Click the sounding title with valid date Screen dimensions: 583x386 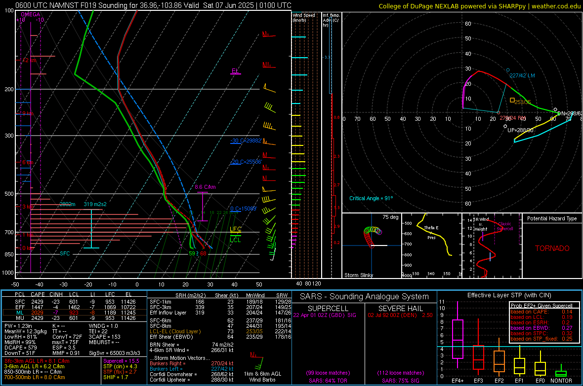153,5
